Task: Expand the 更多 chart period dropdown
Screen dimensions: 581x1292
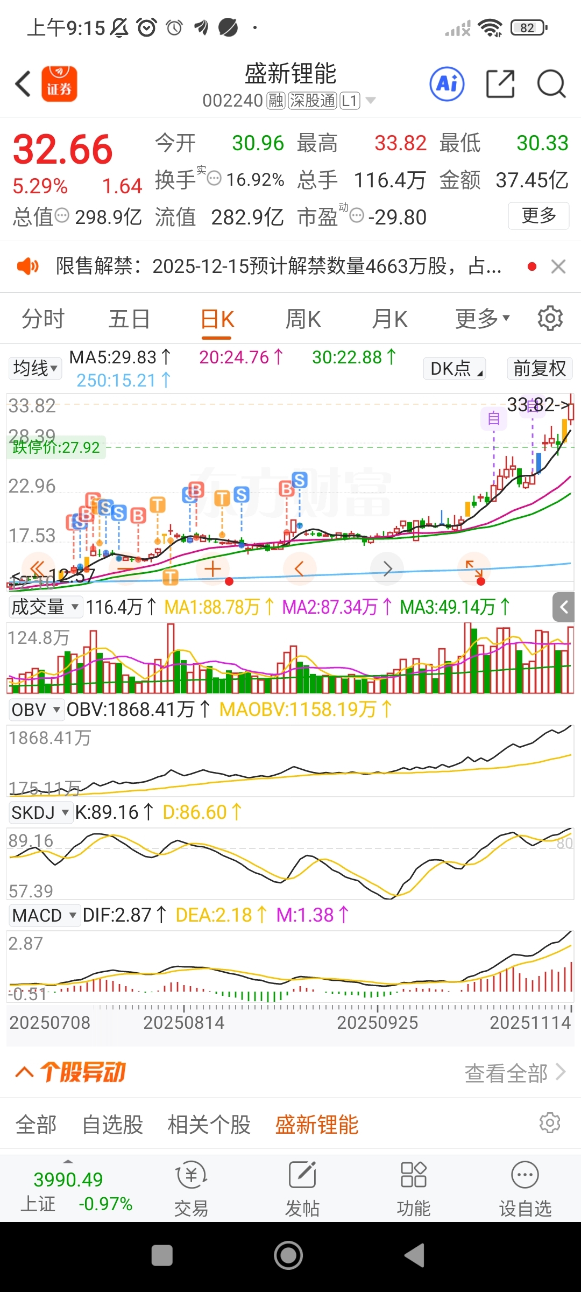Action: pyautogui.click(x=483, y=319)
